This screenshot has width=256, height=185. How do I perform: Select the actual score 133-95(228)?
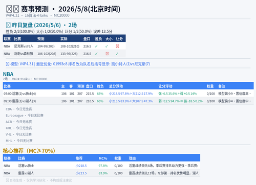click(x=69, y=54)
